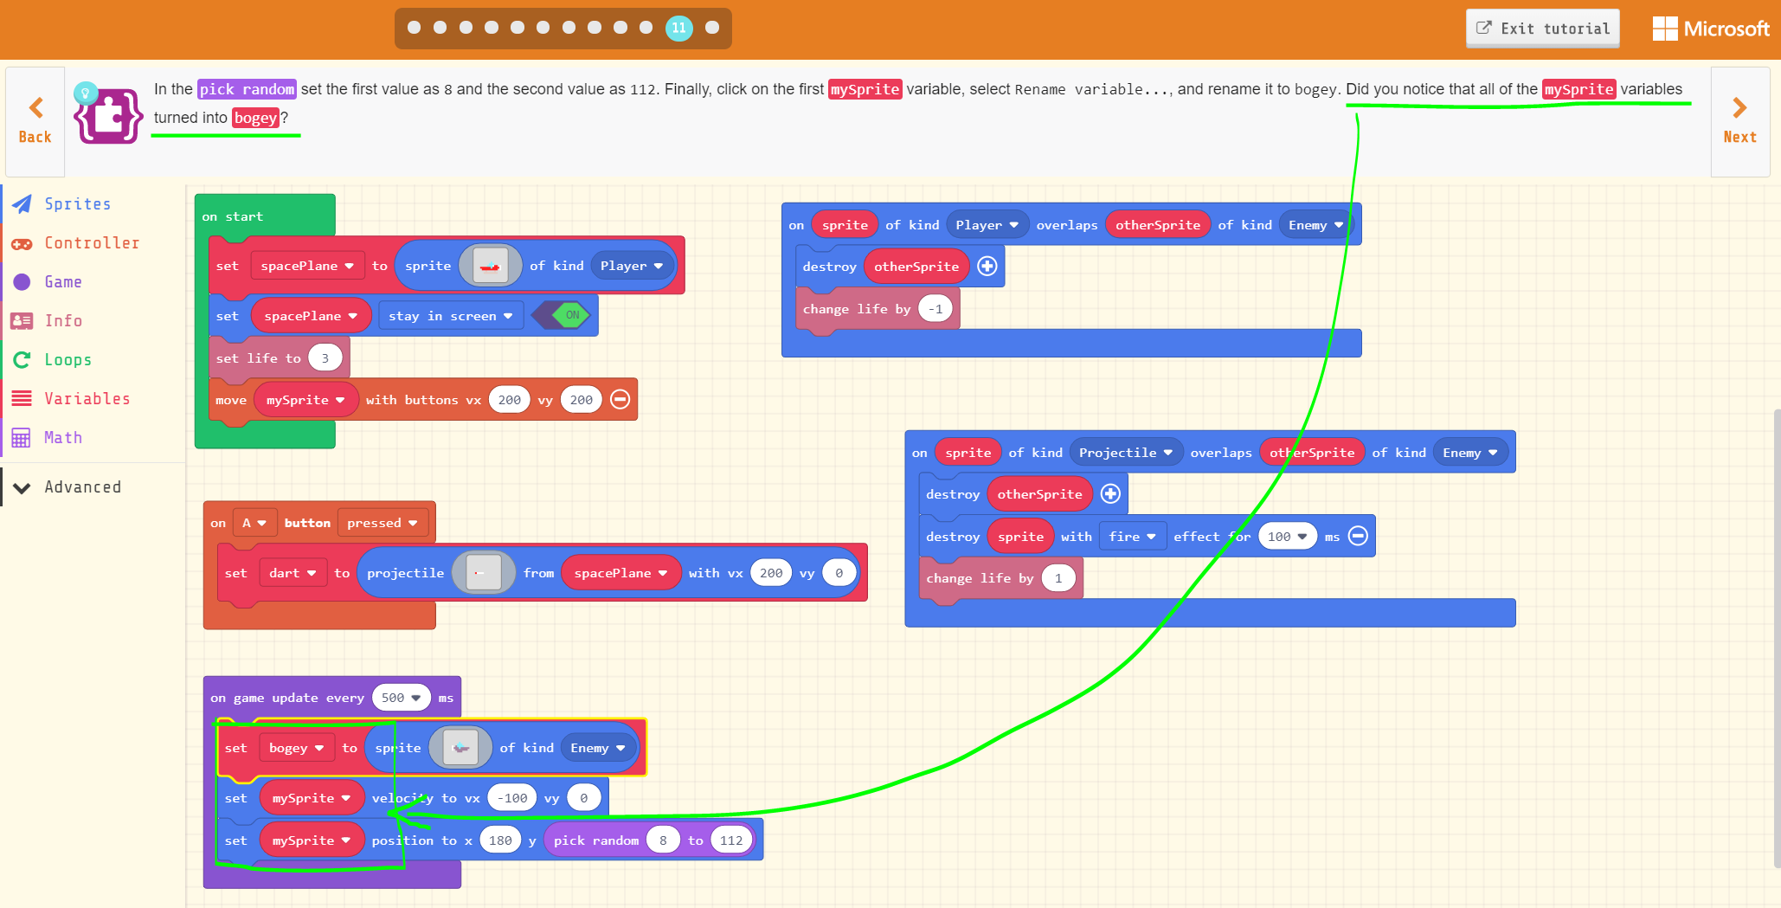Screen dimensions: 1781x908
Task: Open mySprite dropdown in velocity block
Action: click(x=312, y=798)
